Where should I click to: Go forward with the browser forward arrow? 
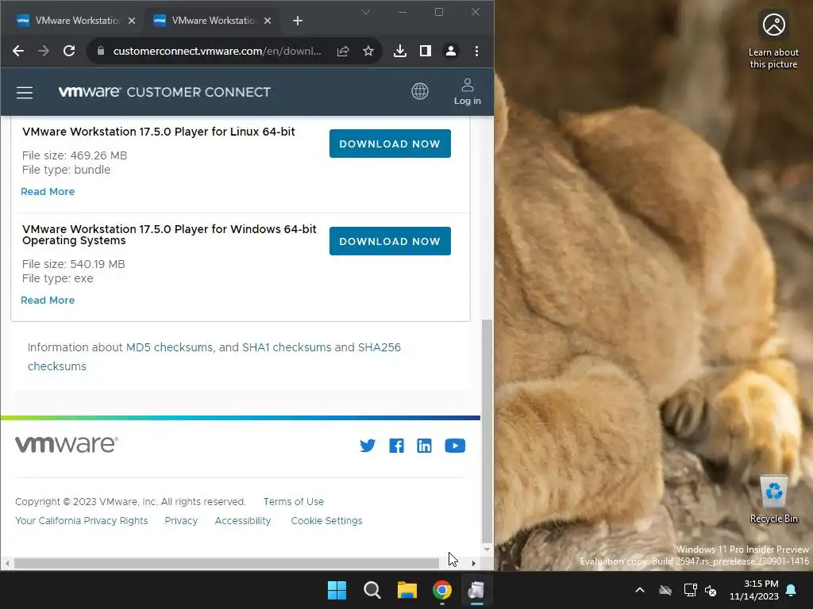(44, 51)
